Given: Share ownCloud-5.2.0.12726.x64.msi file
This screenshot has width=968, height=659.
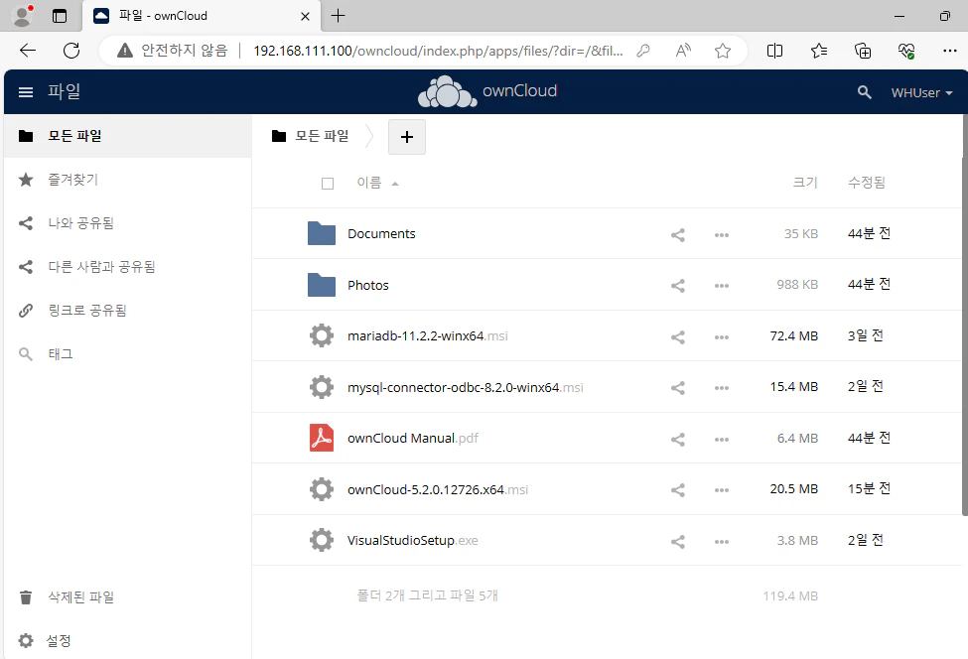Looking at the screenshot, I should point(678,490).
